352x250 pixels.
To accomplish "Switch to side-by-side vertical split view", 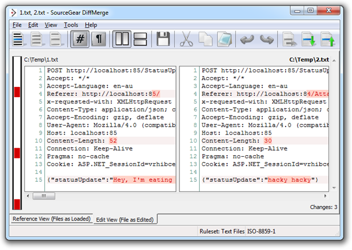I will (x=121, y=39).
